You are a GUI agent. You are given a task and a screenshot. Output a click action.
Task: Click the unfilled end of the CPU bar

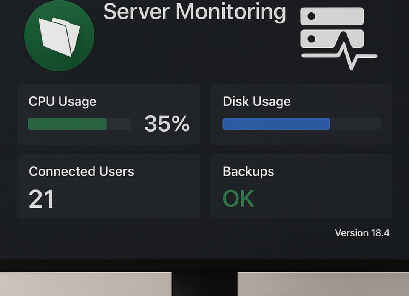[x=119, y=124]
